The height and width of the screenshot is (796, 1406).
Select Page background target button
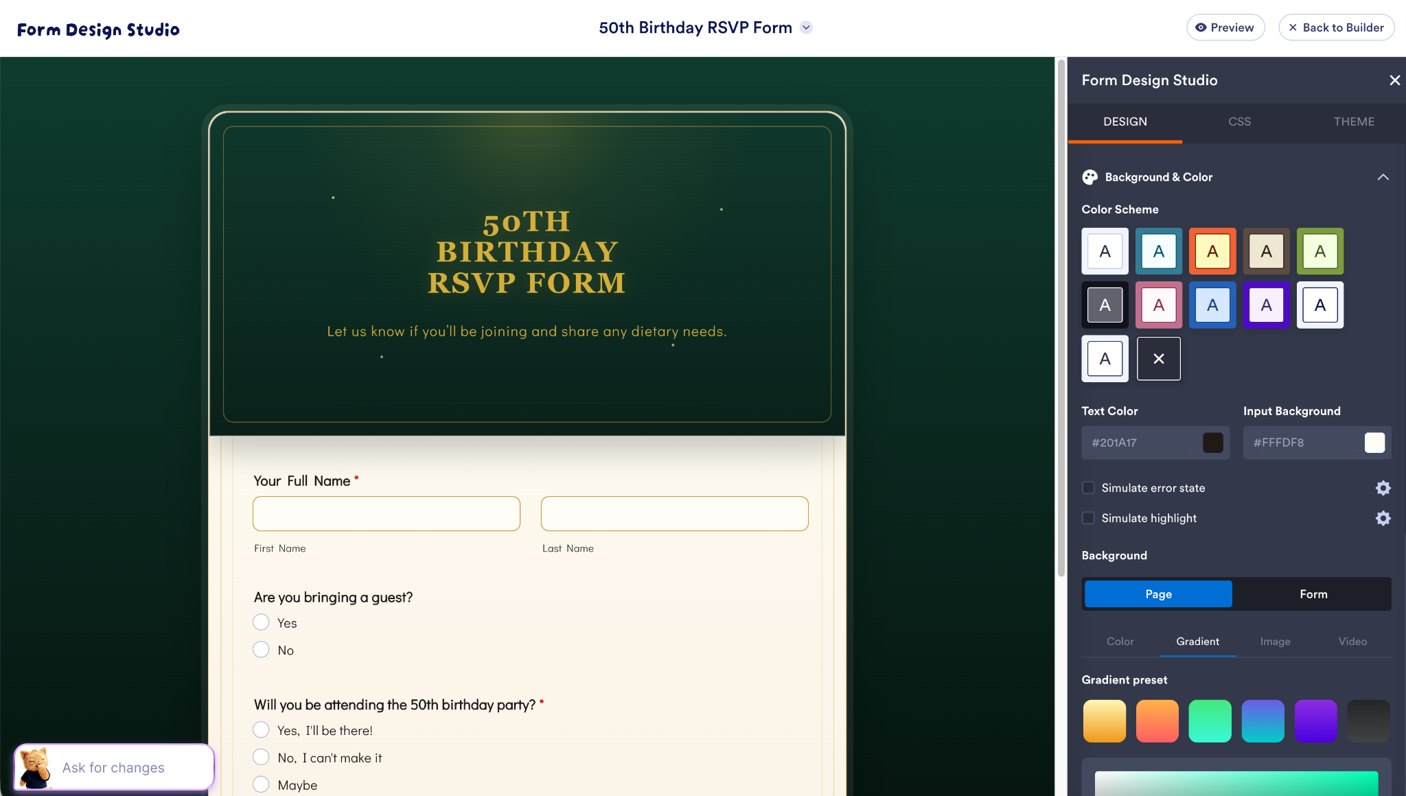pyautogui.click(x=1158, y=594)
